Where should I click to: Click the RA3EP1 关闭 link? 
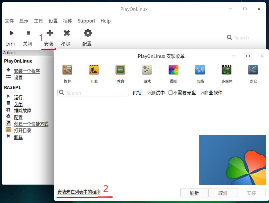click(x=18, y=104)
